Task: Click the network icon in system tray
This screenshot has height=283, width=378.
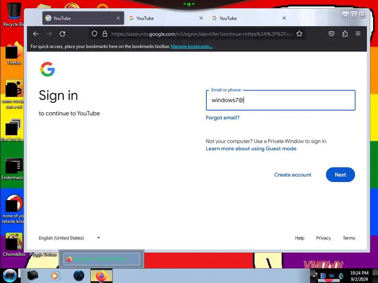Action: [332, 276]
